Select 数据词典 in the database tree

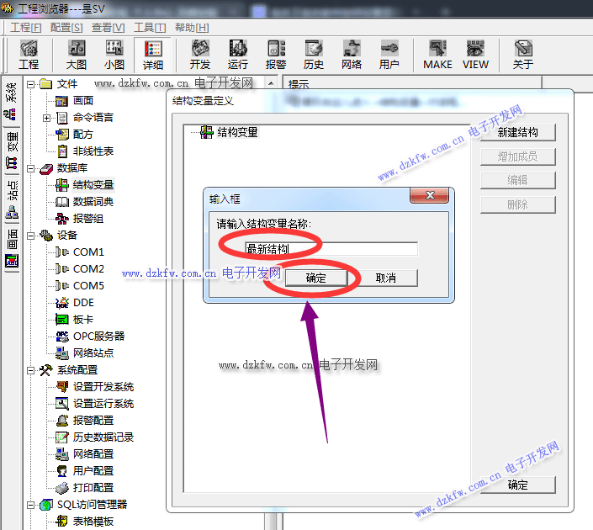tap(93, 201)
